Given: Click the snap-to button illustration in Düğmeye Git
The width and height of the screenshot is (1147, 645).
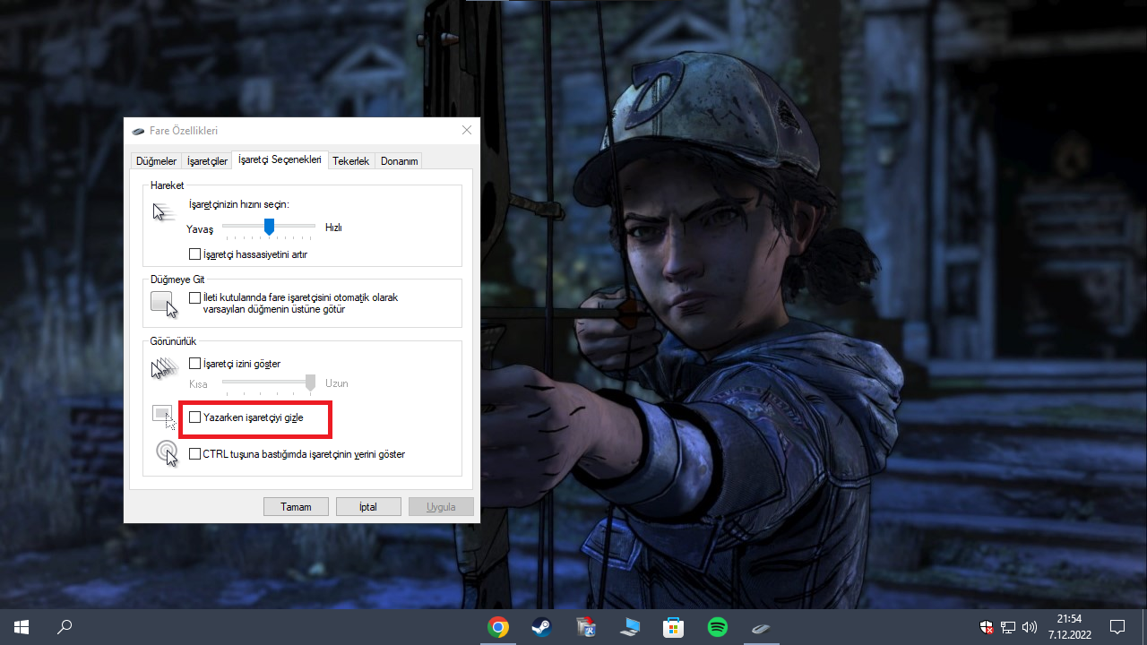Looking at the screenshot, I should point(164,305).
